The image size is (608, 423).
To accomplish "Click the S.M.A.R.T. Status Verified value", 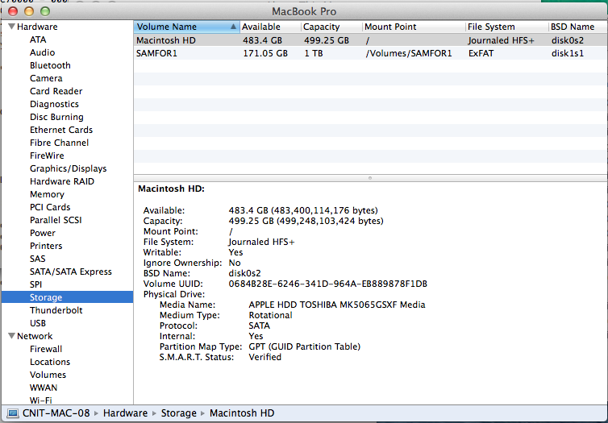I will pos(264,357).
